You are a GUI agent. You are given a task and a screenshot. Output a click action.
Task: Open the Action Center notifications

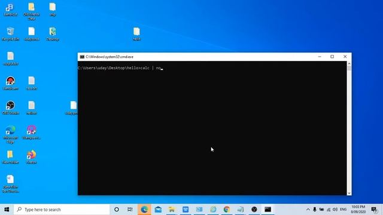click(374, 210)
